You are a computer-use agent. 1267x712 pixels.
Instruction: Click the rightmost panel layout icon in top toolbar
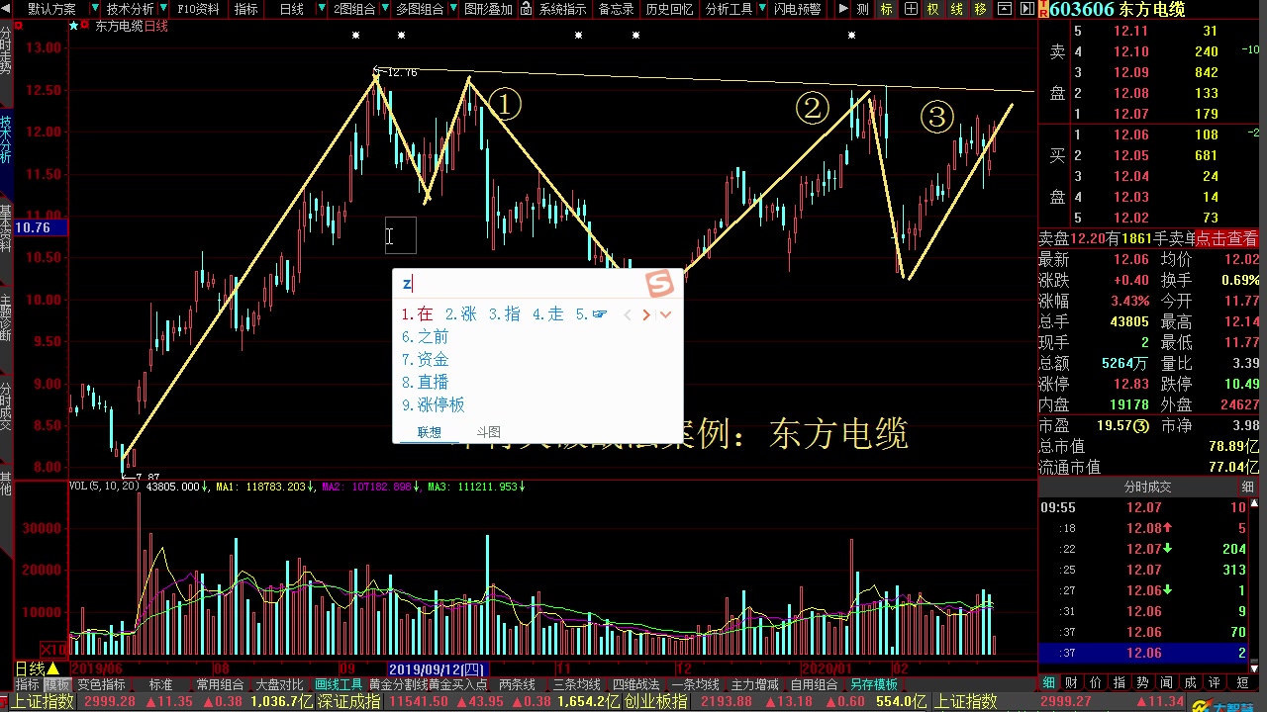tap(1025, 9)
